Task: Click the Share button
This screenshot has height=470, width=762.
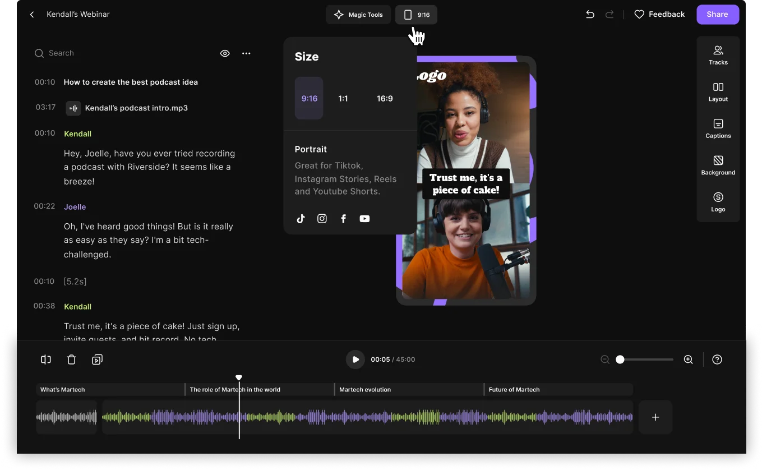Action: 718,14
